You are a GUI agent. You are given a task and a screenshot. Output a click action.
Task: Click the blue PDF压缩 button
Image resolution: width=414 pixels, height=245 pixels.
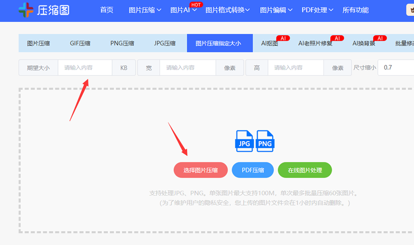[x=253, y=170]
